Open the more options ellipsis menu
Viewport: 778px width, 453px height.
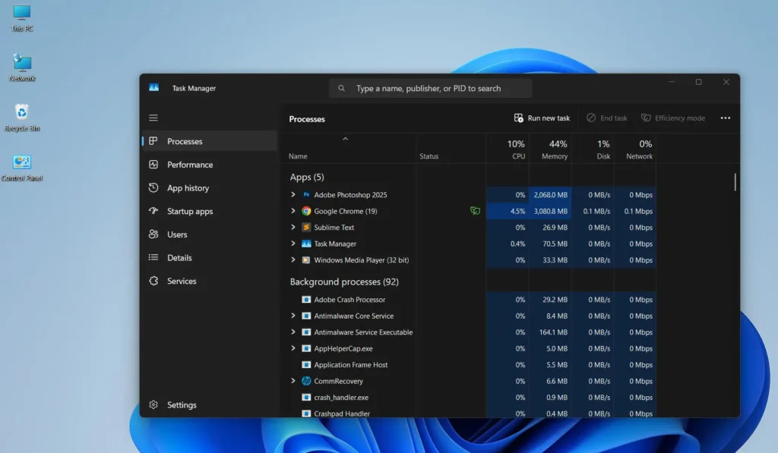click(x=726, y=118)
